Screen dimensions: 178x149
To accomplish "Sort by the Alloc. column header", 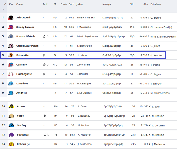I will click(145, 4).
